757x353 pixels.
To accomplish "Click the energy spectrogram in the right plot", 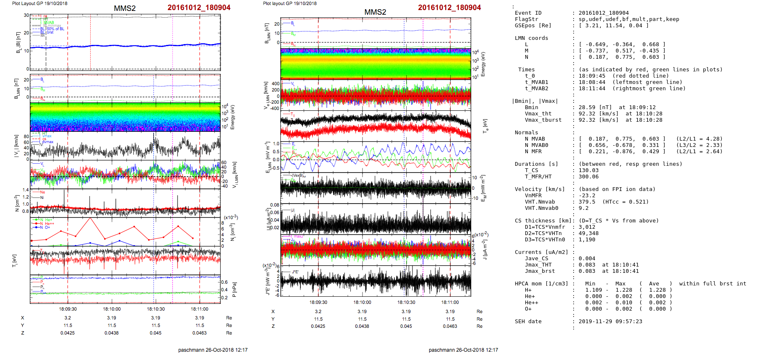I will (376, 63).
